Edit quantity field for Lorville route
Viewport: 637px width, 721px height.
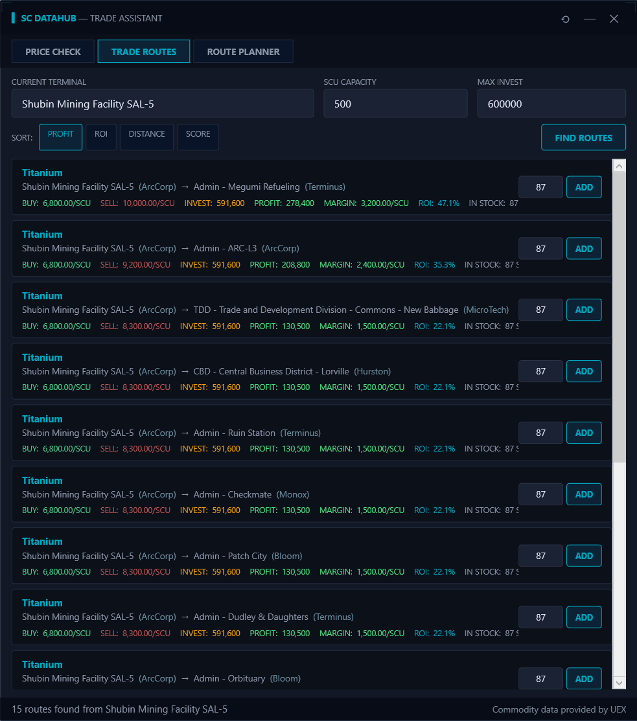click(x=541, y=372)
